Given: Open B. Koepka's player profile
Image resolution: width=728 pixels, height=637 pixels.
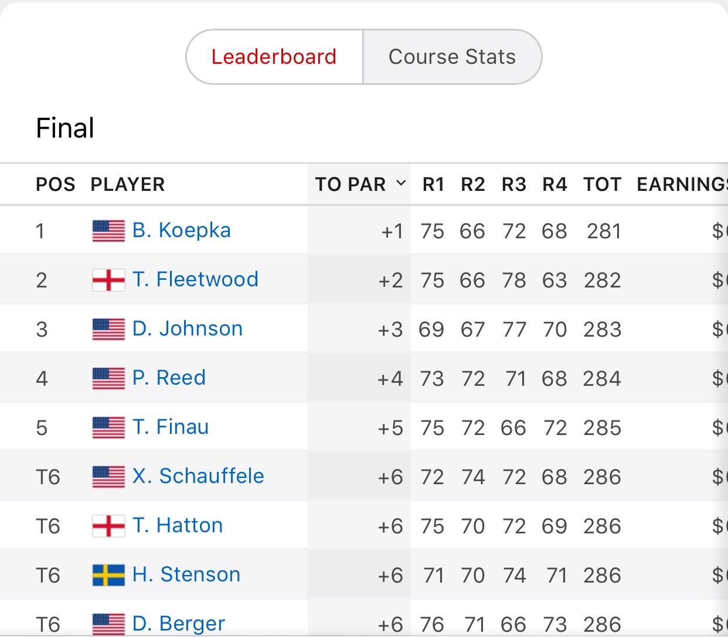Looking at the screenshot, I should (x=182, y=230).
